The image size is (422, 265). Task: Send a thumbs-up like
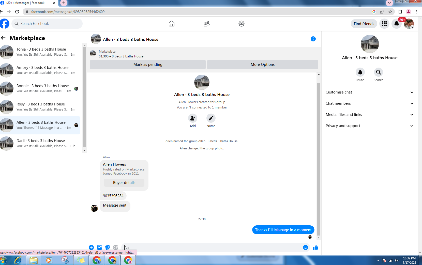pos(316,247)
